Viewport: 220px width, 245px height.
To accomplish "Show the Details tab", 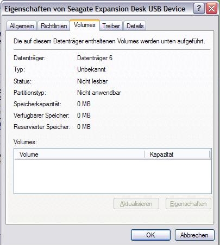I will tap(135, 26).
